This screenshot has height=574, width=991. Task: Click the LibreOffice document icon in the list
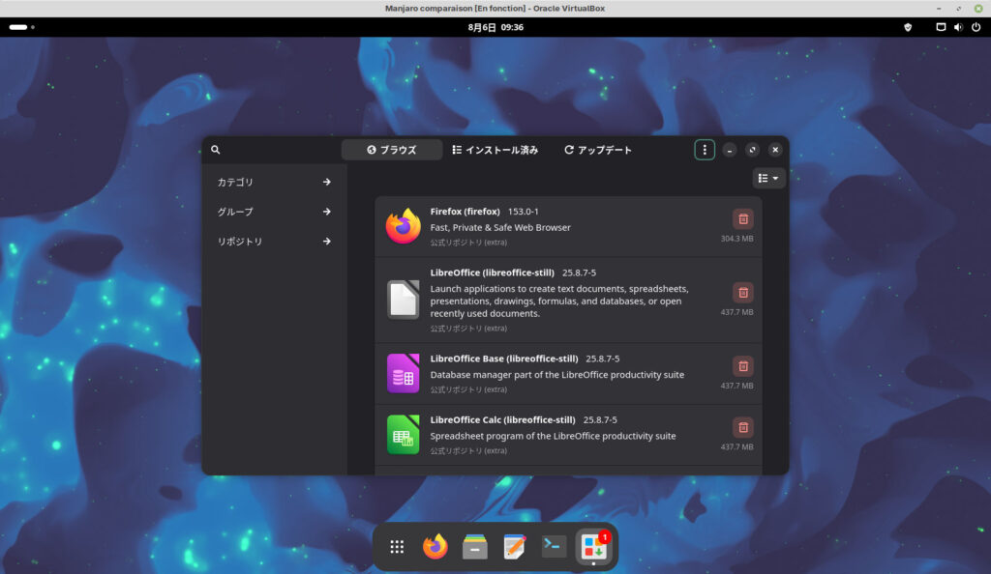(x=404, y=300)
